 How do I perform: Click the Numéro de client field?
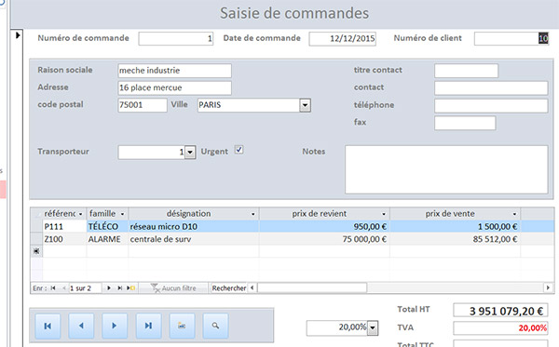pyautogui.click(x=511, y=38)
